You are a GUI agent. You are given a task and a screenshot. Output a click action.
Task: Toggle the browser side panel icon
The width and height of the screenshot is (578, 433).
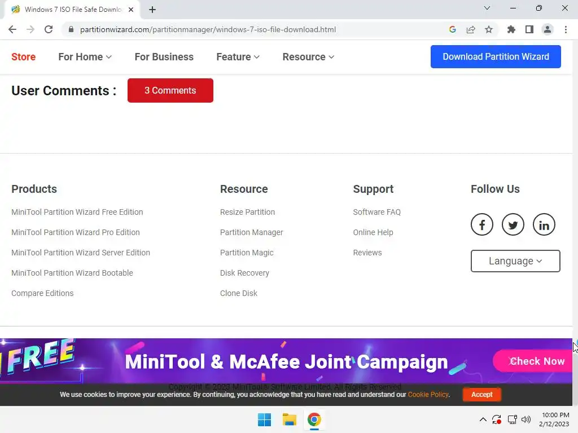[x=529, y=29]
